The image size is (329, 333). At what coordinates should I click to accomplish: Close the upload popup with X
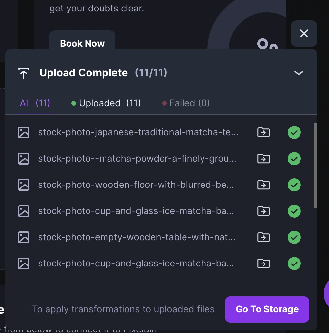pos(304,33)
